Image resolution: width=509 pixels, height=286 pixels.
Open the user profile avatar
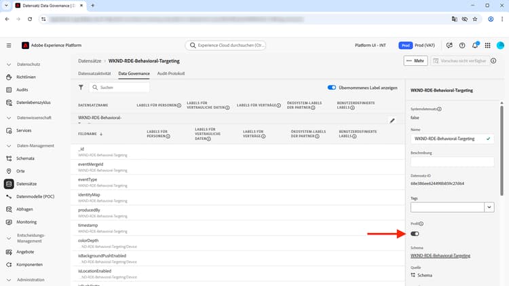(500, 45)
